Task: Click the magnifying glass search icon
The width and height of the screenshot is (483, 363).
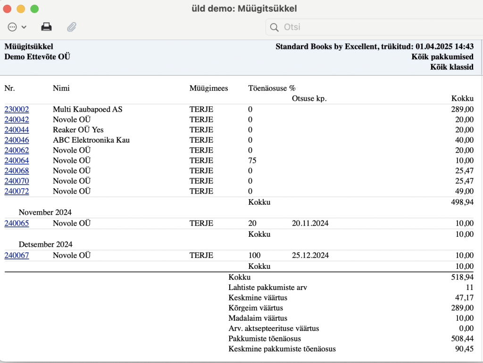Action: pyautogui.click(x=274, y=27)
